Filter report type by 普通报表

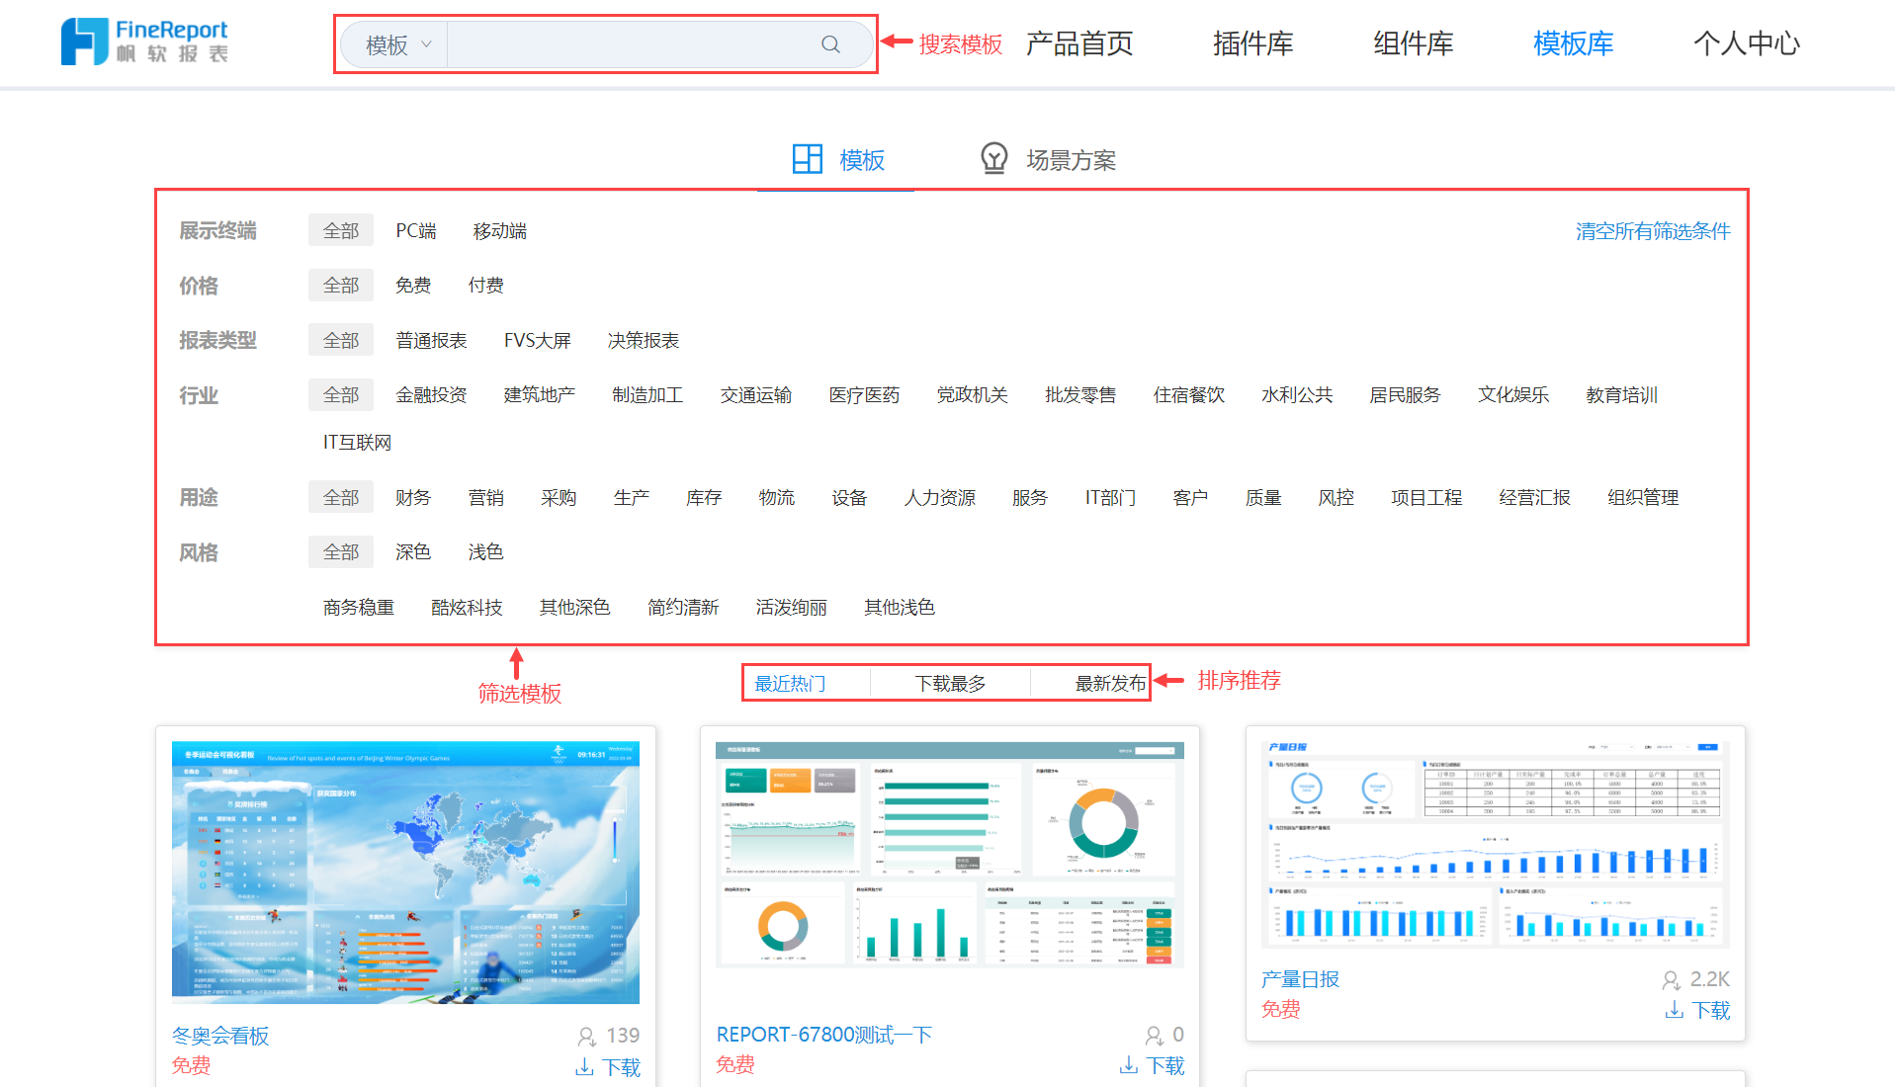click(431, 340)
